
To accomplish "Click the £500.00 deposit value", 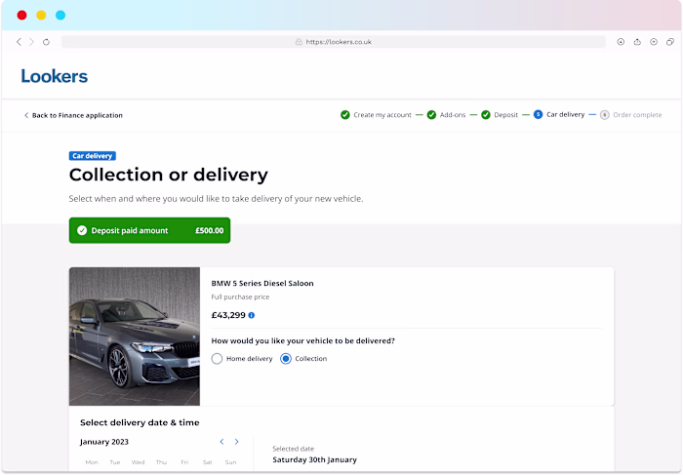I will coord(210,231).
